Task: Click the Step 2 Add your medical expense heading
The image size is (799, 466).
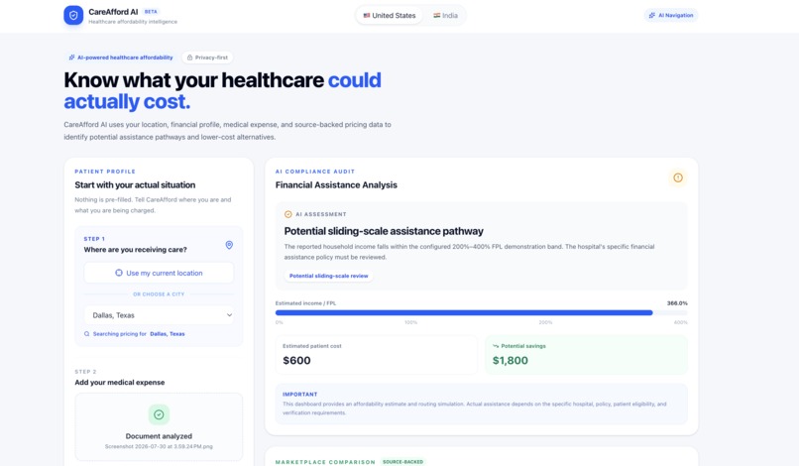Action: click(120, 383)
